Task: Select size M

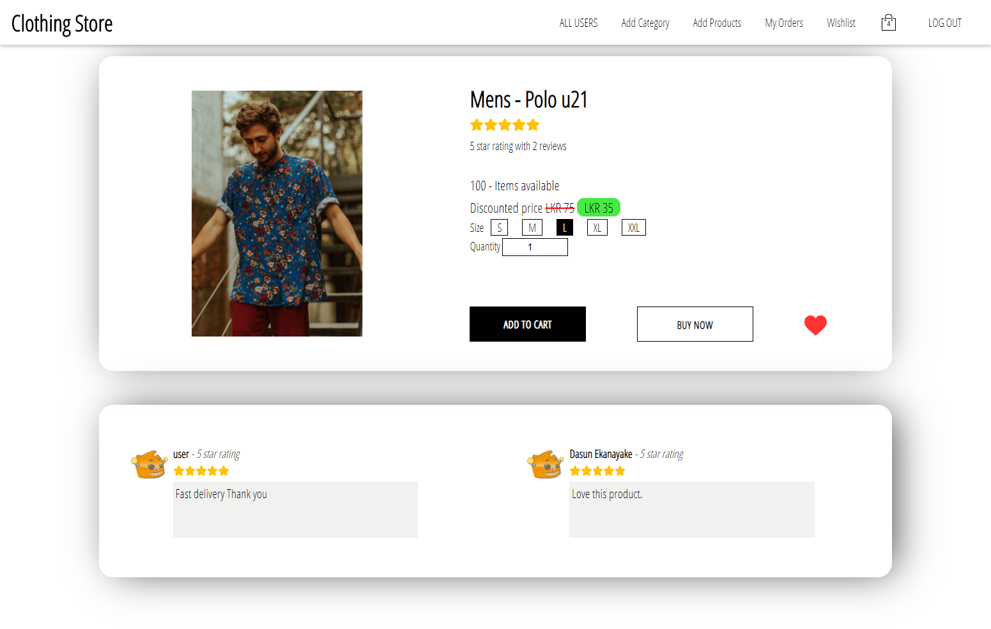Action: click(x=532, y=228)
